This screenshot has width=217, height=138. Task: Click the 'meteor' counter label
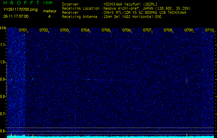pyautogui.click(x=50, y=11)
